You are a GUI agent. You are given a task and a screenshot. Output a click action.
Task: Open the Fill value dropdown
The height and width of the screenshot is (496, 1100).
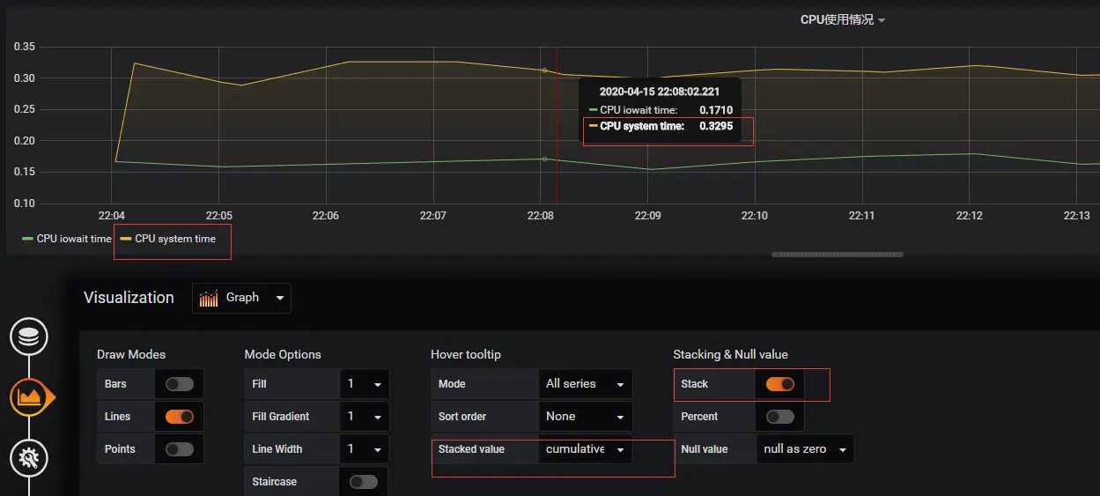(365, 384)
